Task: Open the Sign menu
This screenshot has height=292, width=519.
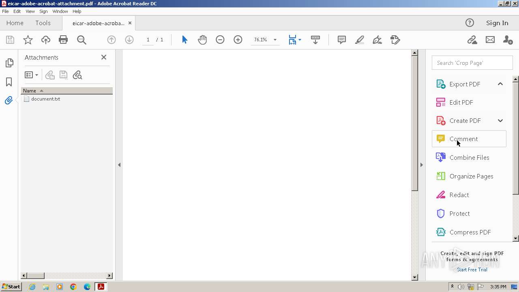Action: pos(43,11)
